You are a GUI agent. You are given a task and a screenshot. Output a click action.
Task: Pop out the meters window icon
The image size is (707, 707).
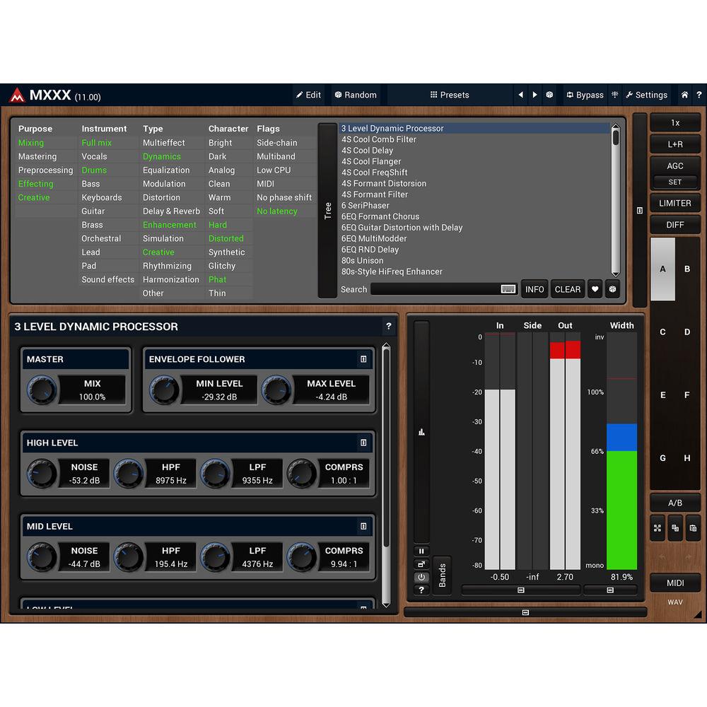click(421, 564)
